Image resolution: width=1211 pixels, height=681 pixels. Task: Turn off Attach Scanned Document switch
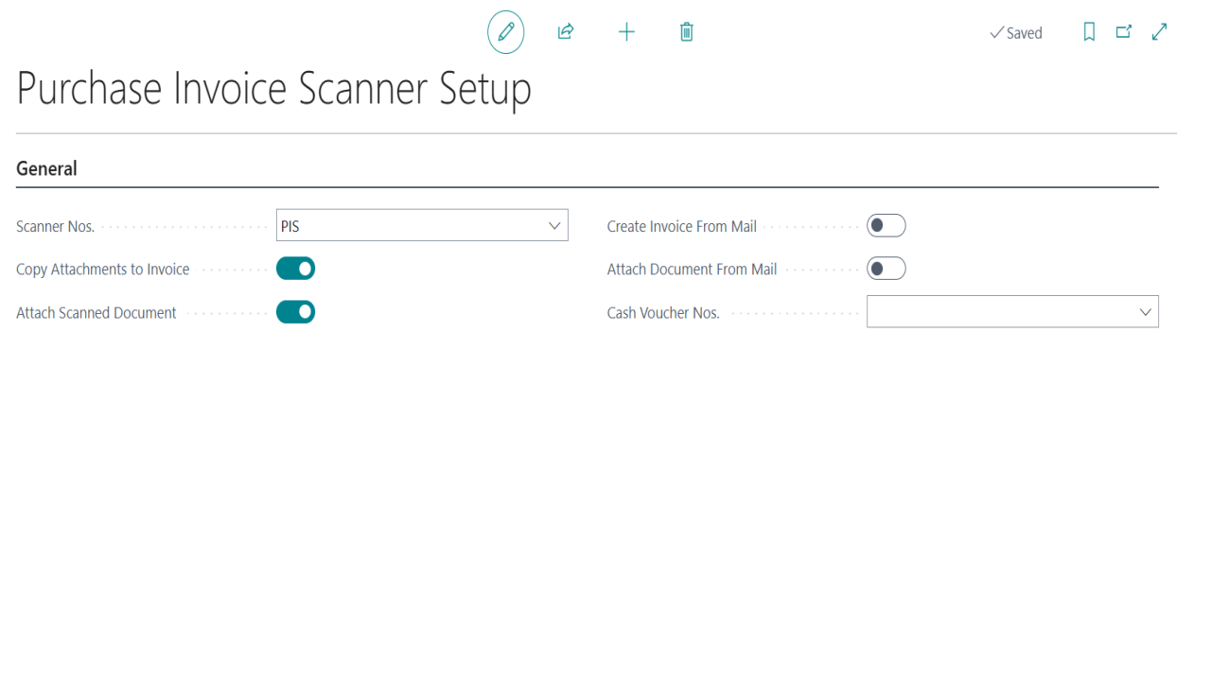pyautogui.click(x=295, y=311)
